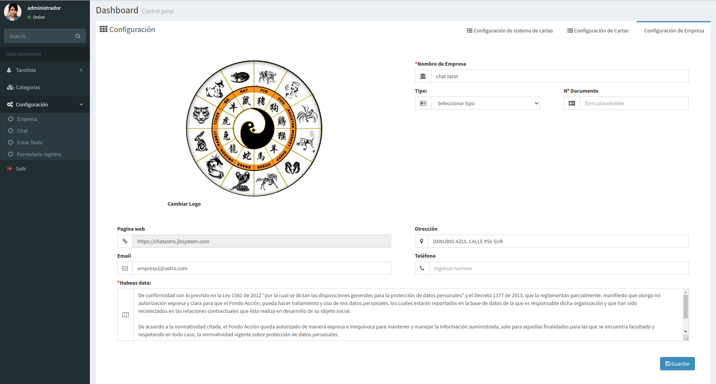Click the search magnifier icon in sidebar
Viewport: 716px width, 384px height.
(78, 36)
